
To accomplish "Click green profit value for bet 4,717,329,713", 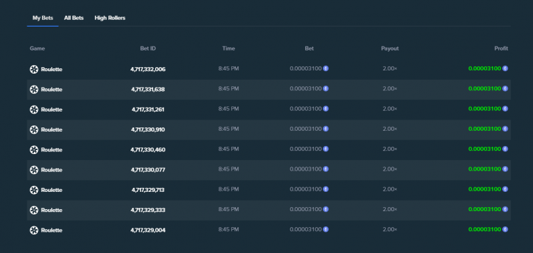I will tap(485, 189).
